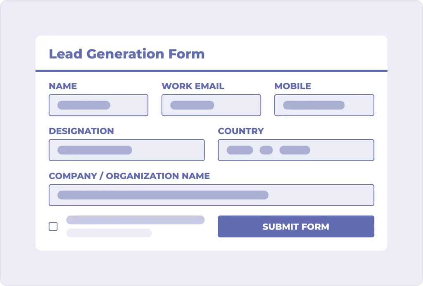The height and width of the screenshot is (286, 423).
Task: Click the Lead Generation Form heading
Action: 126,54
